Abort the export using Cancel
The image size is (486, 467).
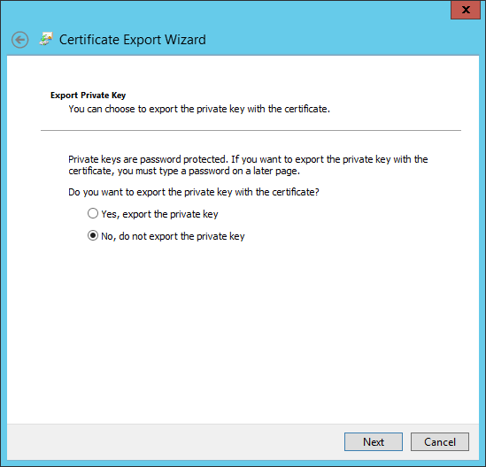click(440, 441)
